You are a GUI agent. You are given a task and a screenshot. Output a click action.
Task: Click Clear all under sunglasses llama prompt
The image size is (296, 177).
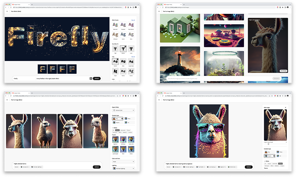168,167
